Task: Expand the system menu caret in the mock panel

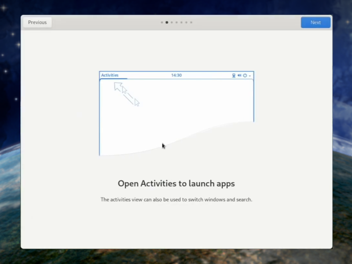Action: 249,76
